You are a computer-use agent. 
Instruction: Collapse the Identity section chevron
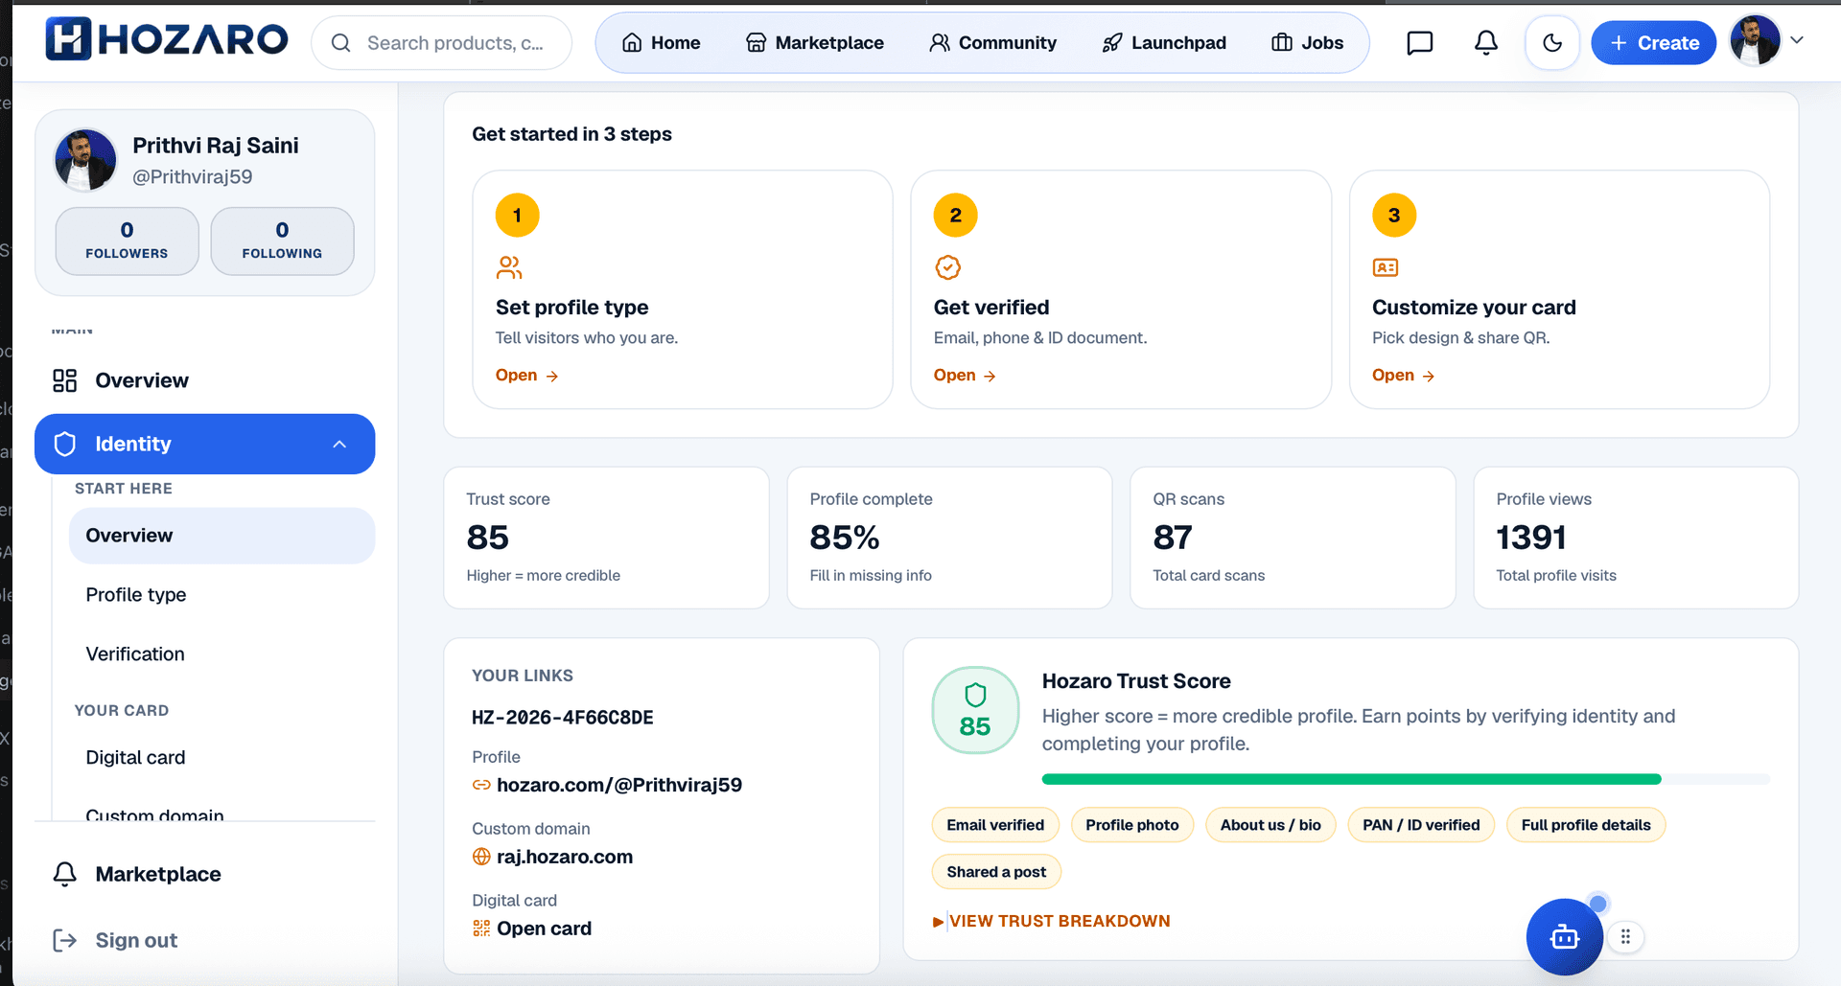coord(339,444)
